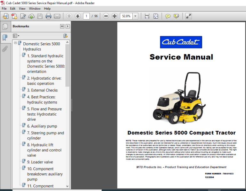
Task: Click the fit one full page icon
Action: click(156, 16)
